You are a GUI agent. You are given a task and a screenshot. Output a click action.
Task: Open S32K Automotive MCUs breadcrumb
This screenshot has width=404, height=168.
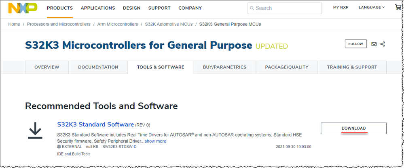(x=169, y=24)
